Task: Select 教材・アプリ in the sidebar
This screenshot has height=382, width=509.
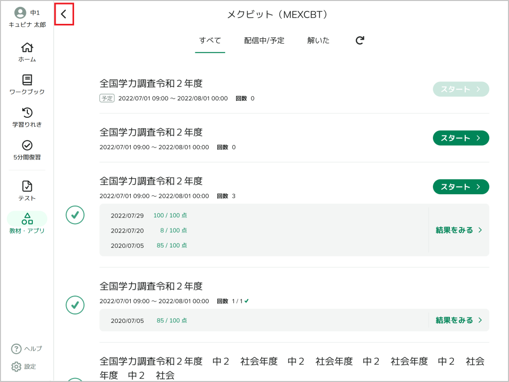Action: pos(27,223)
